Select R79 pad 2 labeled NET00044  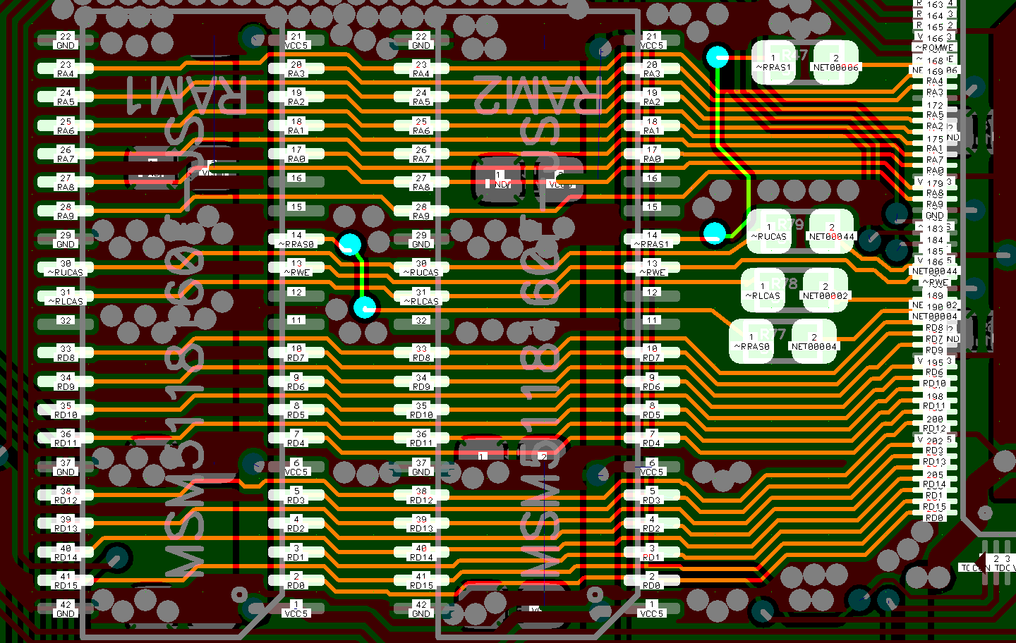click(x=831, y=232)
